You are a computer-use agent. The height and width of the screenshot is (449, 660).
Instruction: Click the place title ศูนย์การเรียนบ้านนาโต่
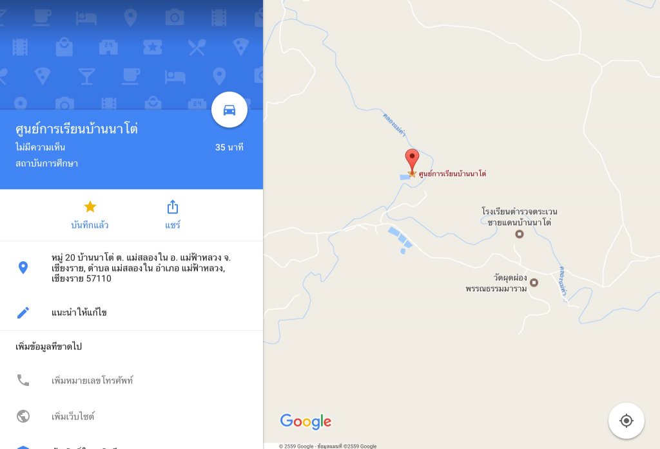[77, 129]
